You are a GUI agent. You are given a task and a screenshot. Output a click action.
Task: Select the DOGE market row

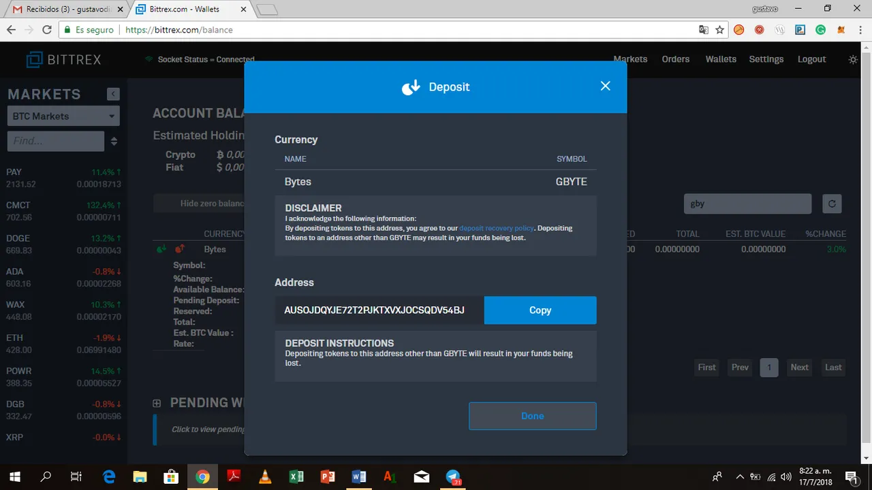click(63, 244)
